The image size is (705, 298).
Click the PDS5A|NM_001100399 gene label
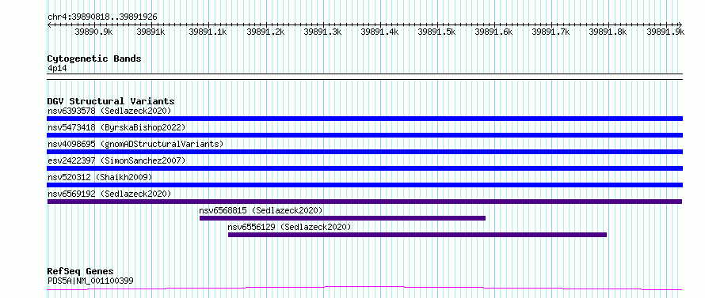[x=90, y=281]
